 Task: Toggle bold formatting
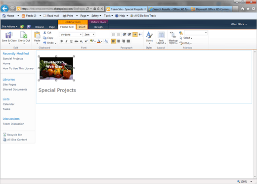pos(61,41)
